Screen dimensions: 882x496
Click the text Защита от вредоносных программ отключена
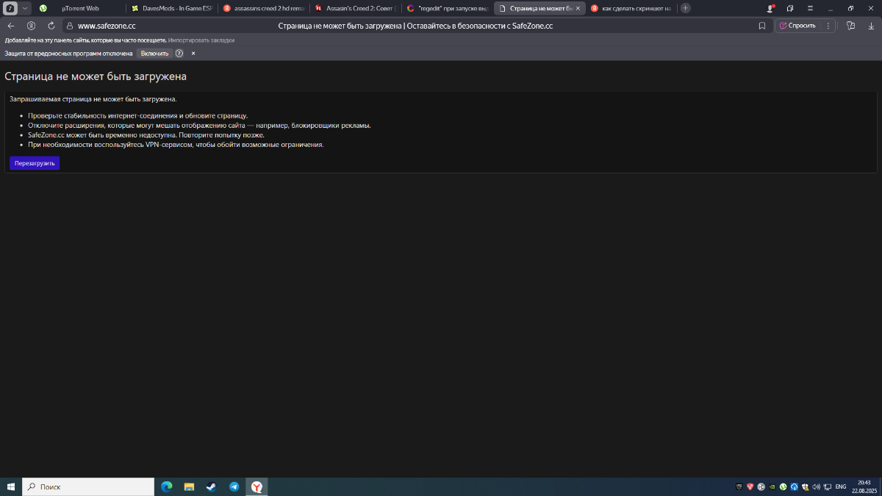point(68,54)
